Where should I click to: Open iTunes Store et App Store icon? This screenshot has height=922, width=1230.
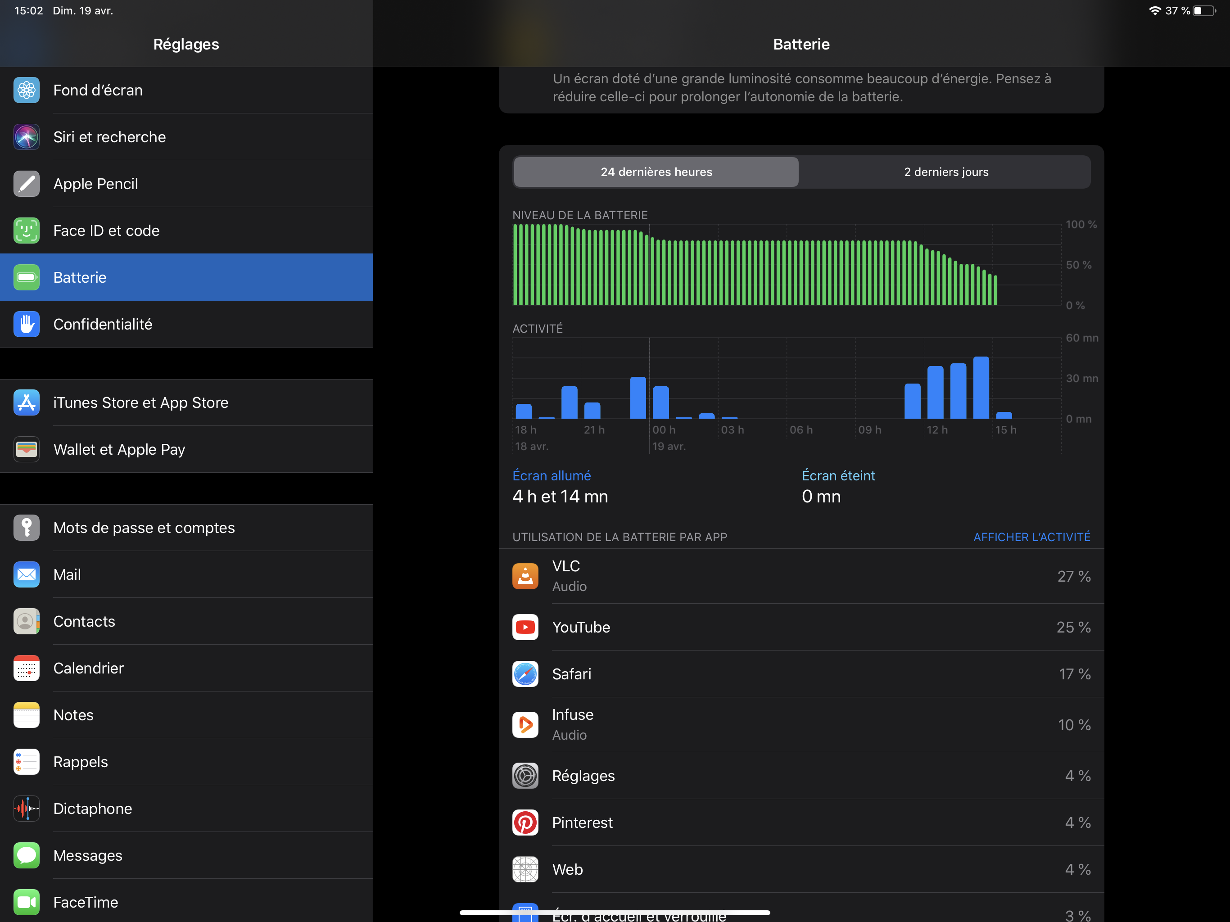click(x=26, y=402)
